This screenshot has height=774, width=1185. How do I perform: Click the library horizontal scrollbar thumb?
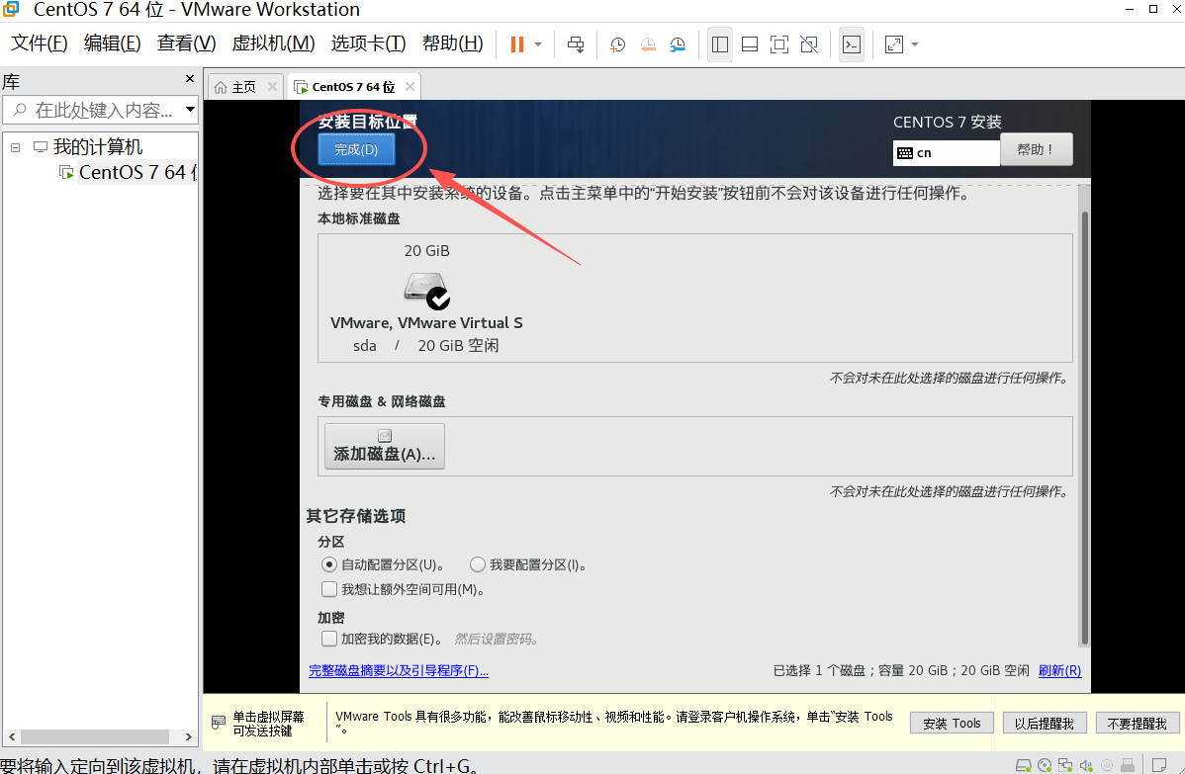[x=95, y=737]
